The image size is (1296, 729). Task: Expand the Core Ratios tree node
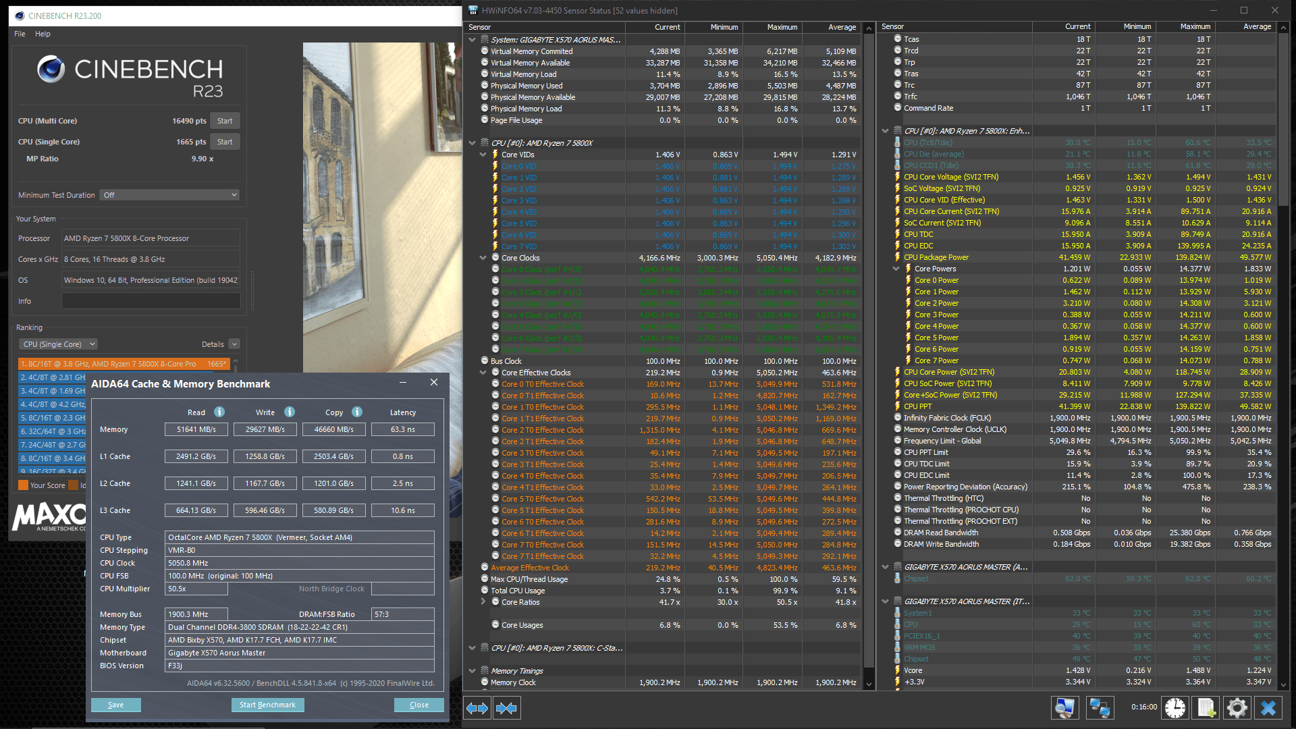pos(483,602)
